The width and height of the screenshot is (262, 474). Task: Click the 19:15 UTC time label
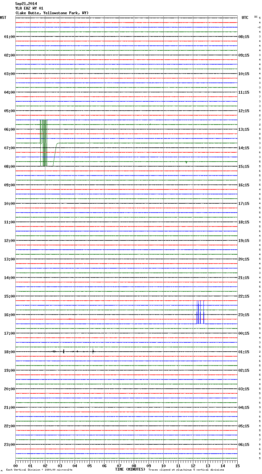[x=244, y=241]
